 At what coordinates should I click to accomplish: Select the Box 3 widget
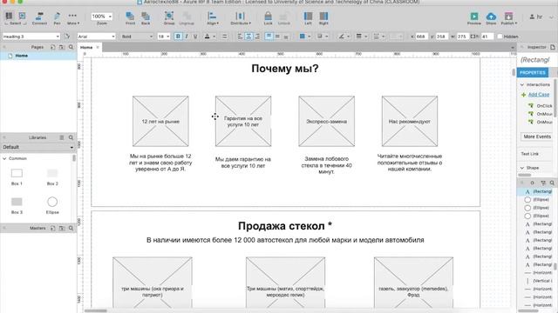click(x=17, y=205)
